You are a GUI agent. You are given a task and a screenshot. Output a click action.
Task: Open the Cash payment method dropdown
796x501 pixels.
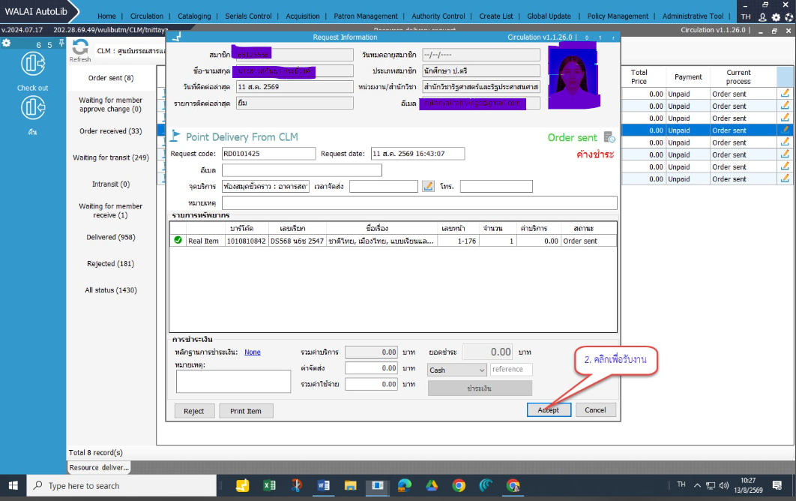[x=457, y=370]
